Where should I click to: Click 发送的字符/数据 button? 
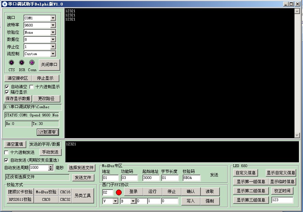(45, 144)
